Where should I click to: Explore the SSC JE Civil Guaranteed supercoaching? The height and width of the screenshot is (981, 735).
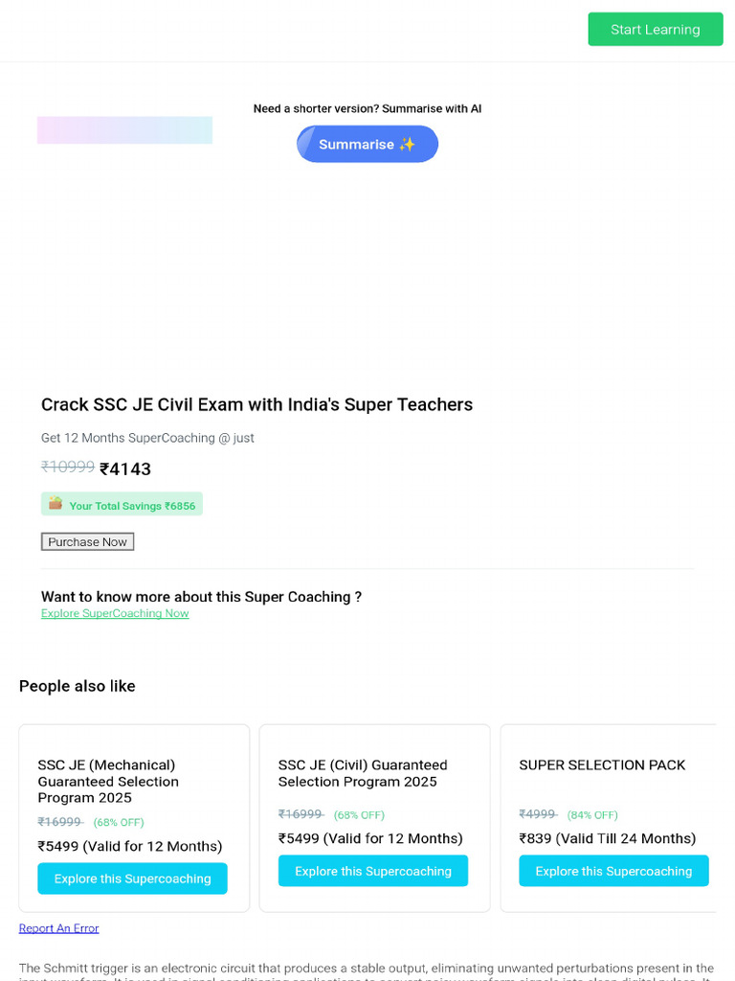coord(372,871)
